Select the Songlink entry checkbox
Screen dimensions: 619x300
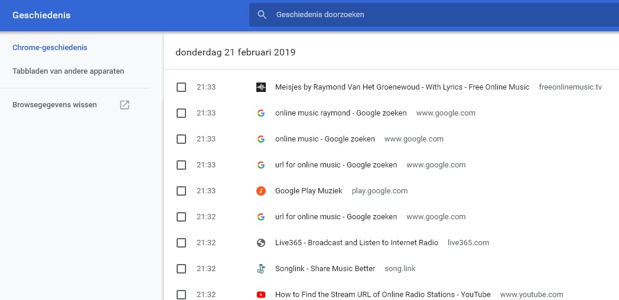pyautogui.click(x=181, y=269)
